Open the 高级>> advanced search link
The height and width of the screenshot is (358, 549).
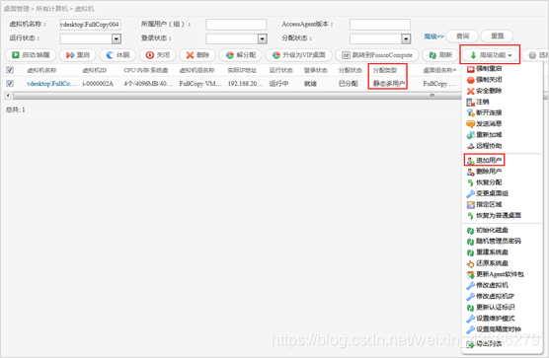pos(433,36)
